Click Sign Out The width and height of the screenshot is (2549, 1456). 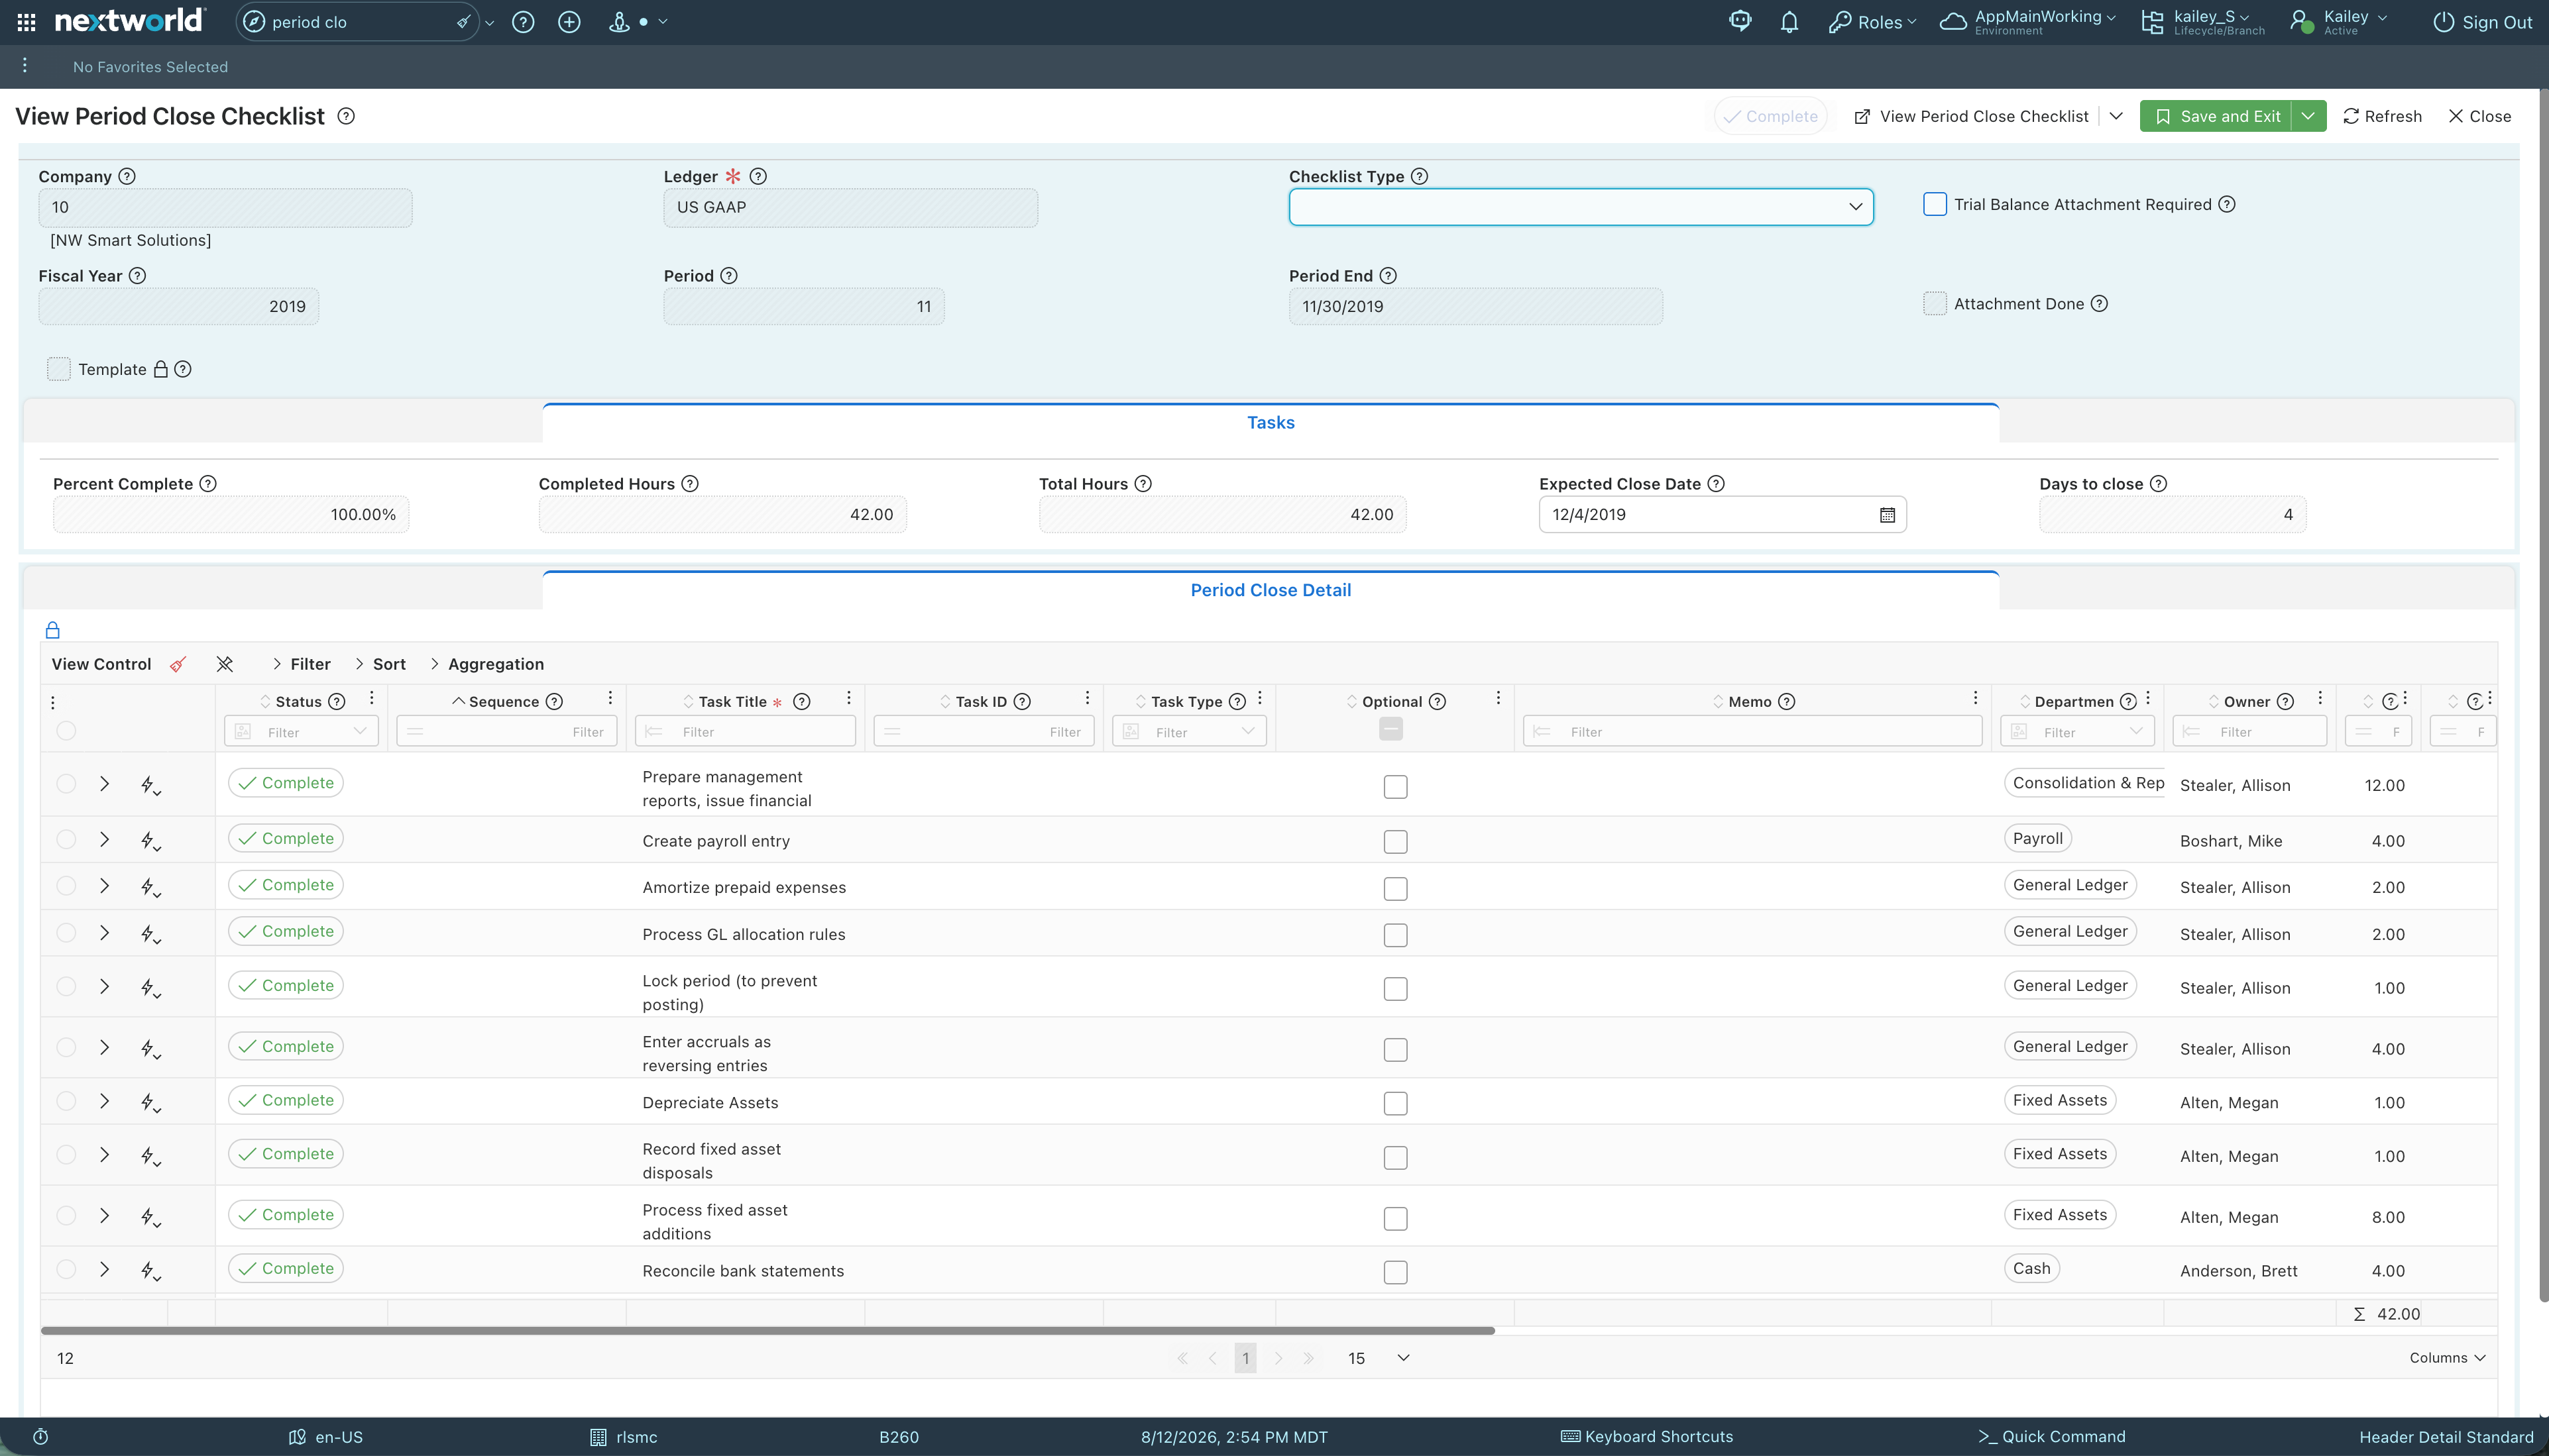point(2483,22)
